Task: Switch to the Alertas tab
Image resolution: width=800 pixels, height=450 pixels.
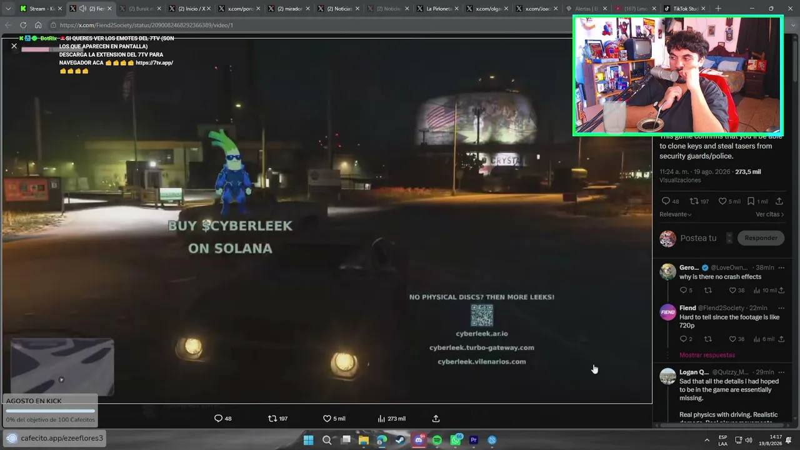Action: [x=586, y=9]
